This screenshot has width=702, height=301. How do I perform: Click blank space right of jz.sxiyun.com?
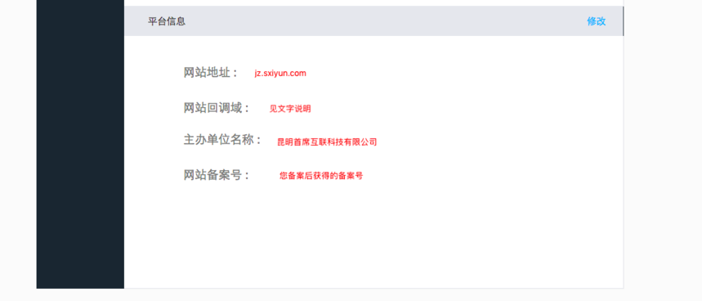pyautogui.click(x=461, y=73)
